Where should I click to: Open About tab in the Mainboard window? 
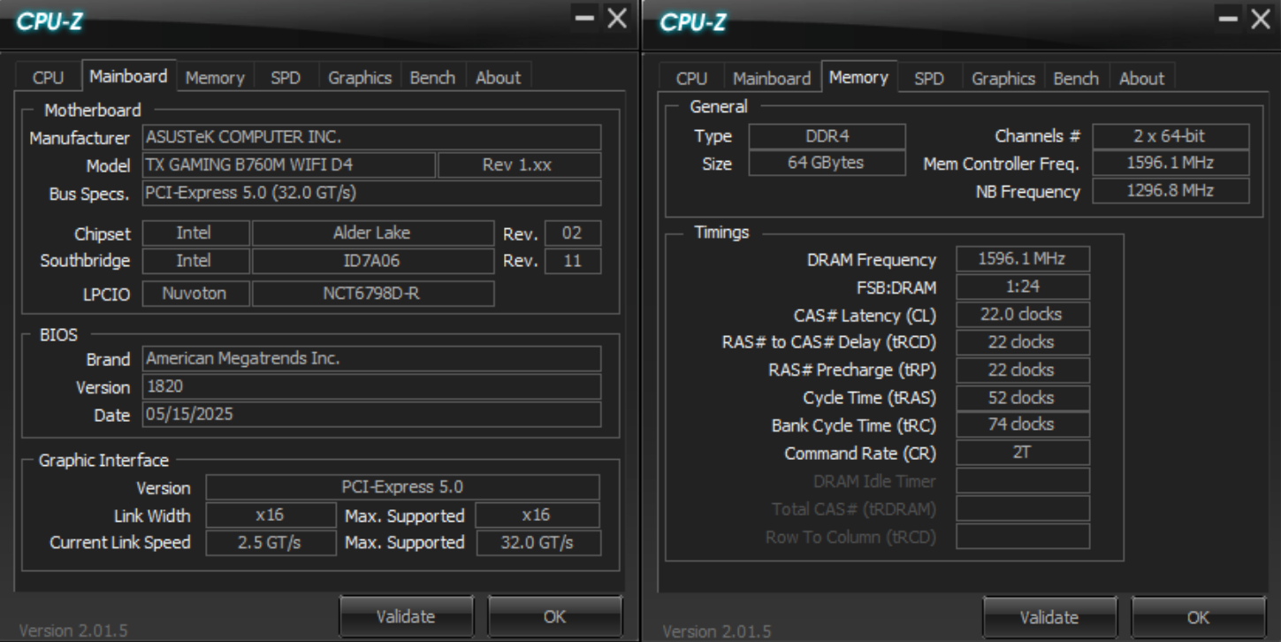tap(498, 78)
